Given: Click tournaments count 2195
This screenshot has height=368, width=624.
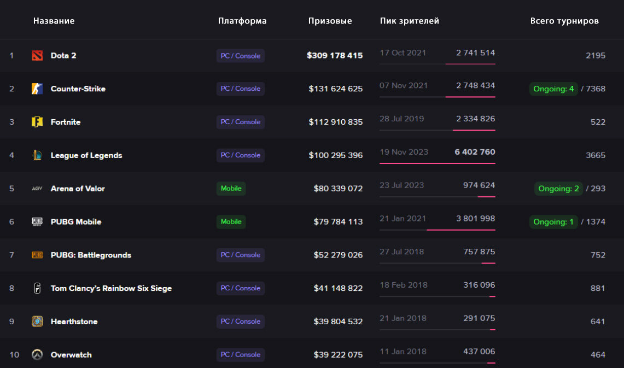Looking at the screenshot, I should (596, 55).
